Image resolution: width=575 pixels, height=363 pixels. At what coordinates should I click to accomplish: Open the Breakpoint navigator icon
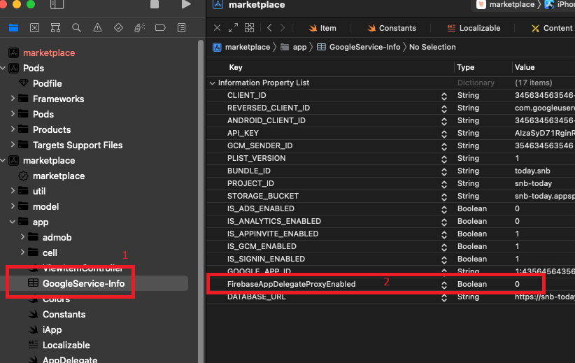coord(160,28)
